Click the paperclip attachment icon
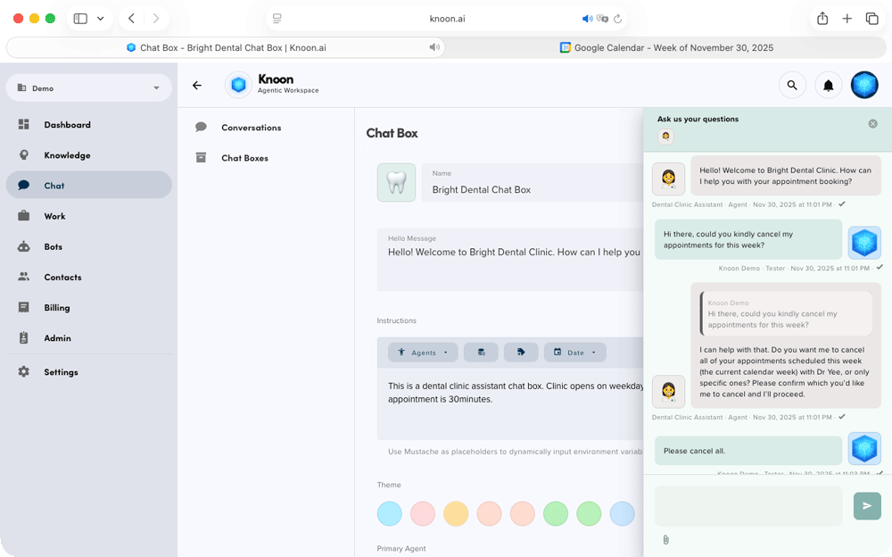Image resolution: width=892 pixels, height=557 pixels. [665, 540]
